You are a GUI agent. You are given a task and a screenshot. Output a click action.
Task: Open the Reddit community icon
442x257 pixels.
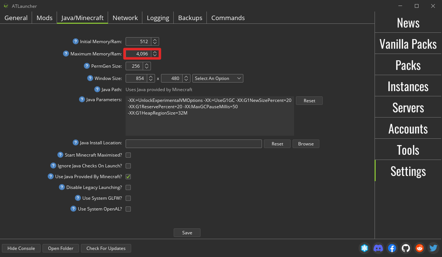click(x=419, y=248)
